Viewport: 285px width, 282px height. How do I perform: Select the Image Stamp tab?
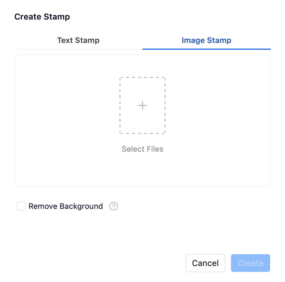click(206, 40)
